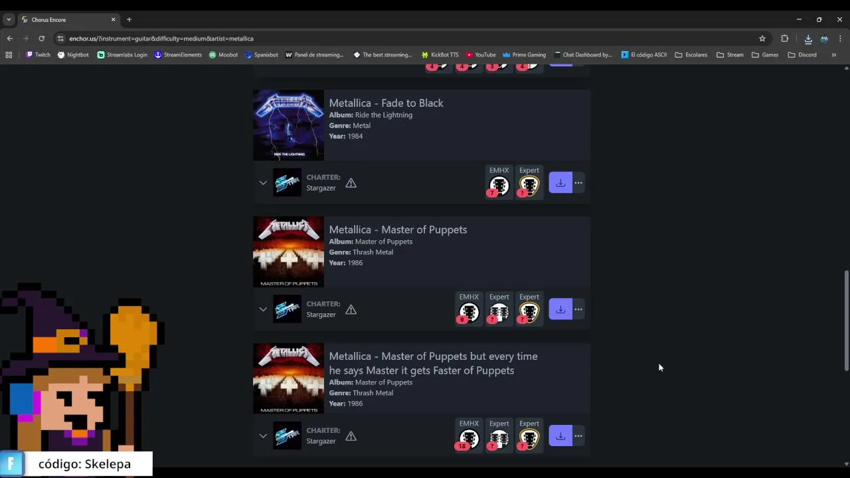
Task: Expand Fade to Black chart details chevron
Action: (x=263, y=183)
